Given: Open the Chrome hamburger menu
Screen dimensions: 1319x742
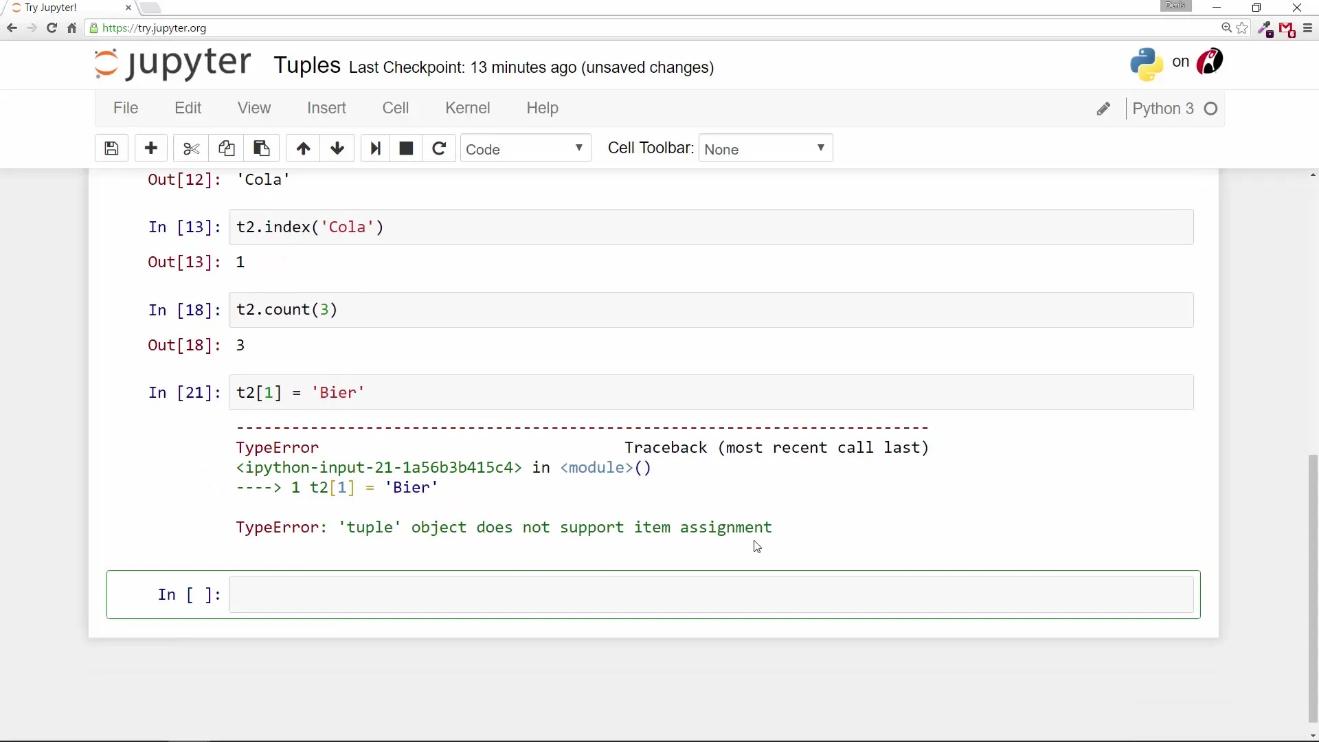Looking at the screenshot, I should point(1307,28).
